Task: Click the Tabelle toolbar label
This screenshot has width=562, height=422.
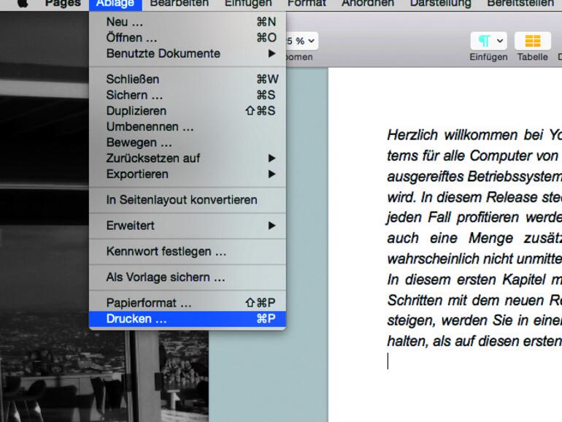Action: [532, 57]
